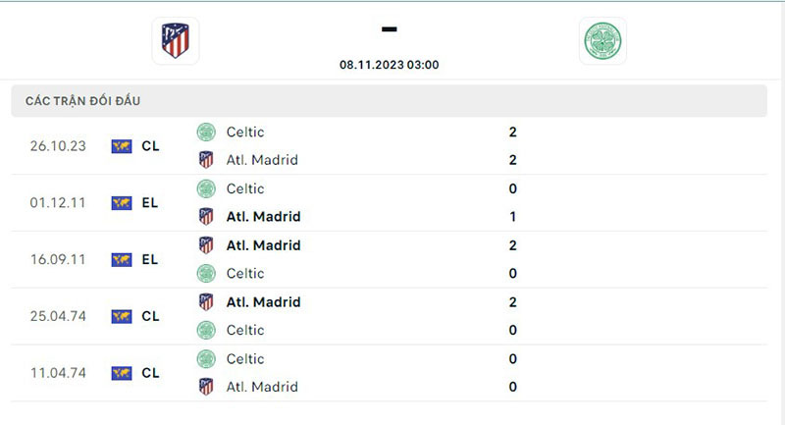
Task: Click Atl. Madrid logo in 16.09.11 match
Action: coord(206,245)
